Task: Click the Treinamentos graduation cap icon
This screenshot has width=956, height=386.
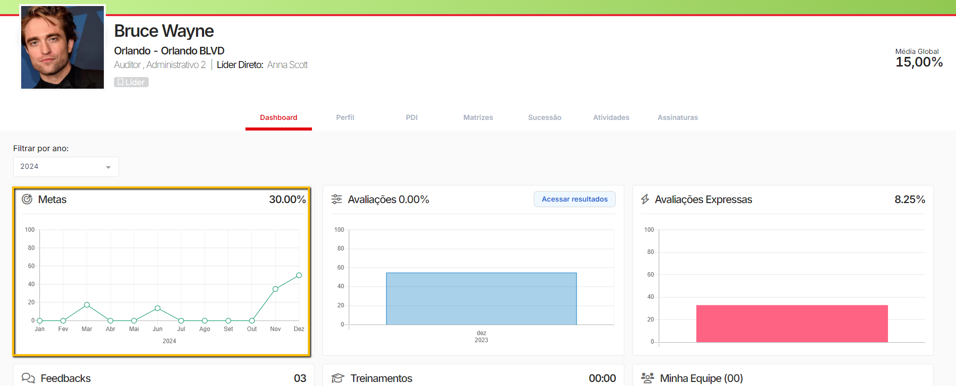Action: click(x=338, y=378)
